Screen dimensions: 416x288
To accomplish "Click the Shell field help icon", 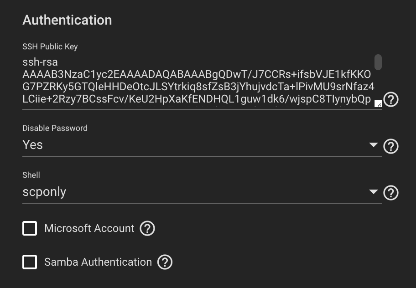I will (391, 193).
